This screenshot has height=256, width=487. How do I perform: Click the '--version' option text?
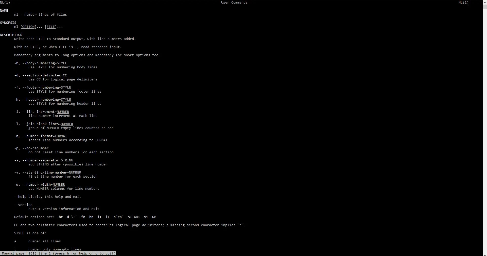23,205
